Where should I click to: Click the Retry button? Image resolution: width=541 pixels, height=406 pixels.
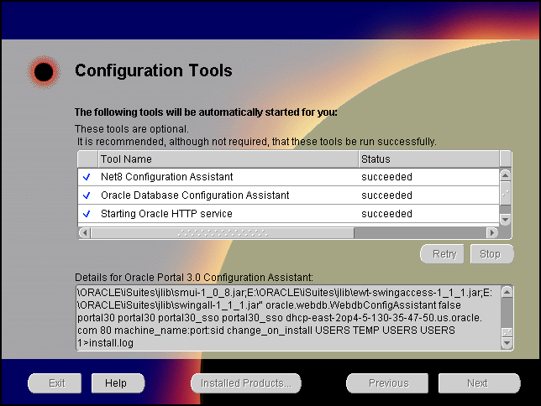(x=442, y=254)
